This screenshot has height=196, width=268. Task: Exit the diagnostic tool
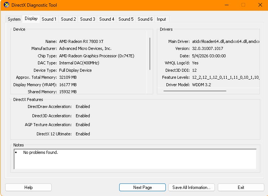point(241,187)
